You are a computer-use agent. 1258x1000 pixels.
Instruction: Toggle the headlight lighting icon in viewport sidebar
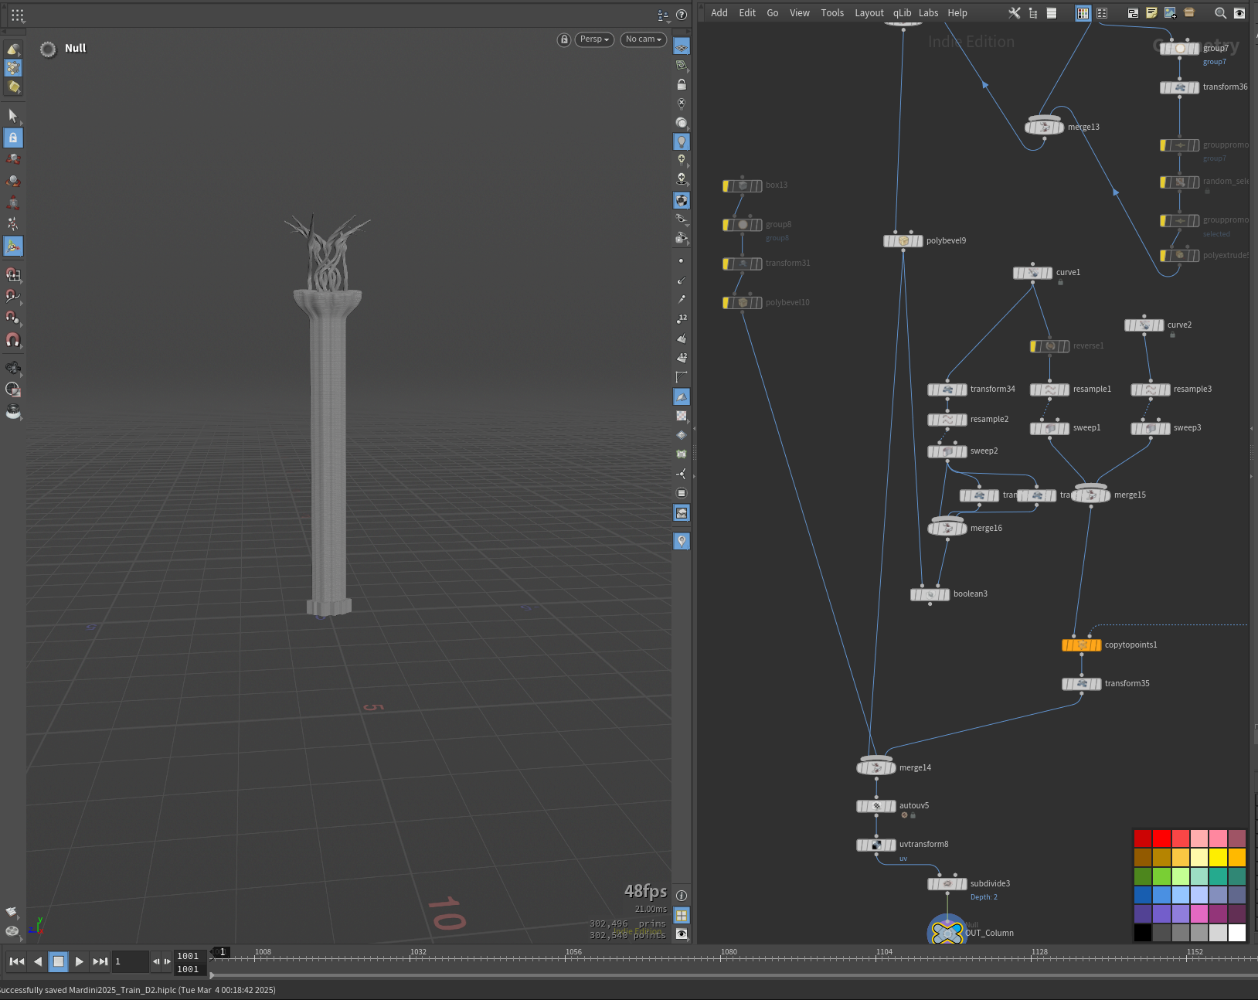coord(682,141)
